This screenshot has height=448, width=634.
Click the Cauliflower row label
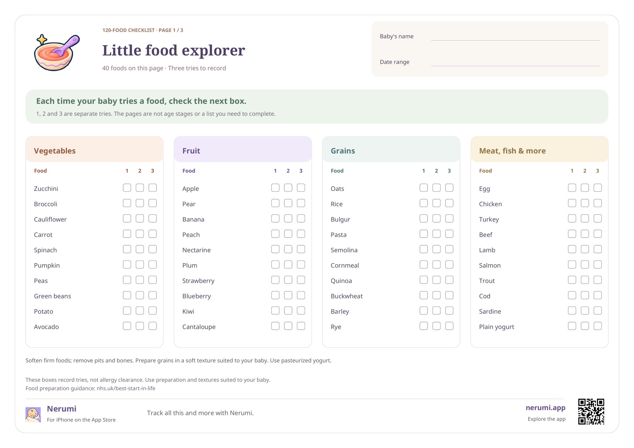pos(50,219)
